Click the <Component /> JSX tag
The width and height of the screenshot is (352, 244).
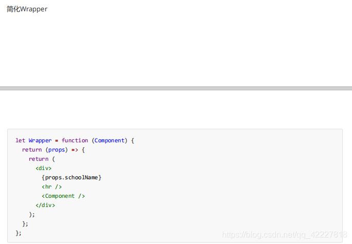tap(63, 196)
